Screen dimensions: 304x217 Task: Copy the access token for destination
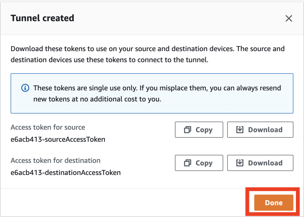(x=199, y=163)
